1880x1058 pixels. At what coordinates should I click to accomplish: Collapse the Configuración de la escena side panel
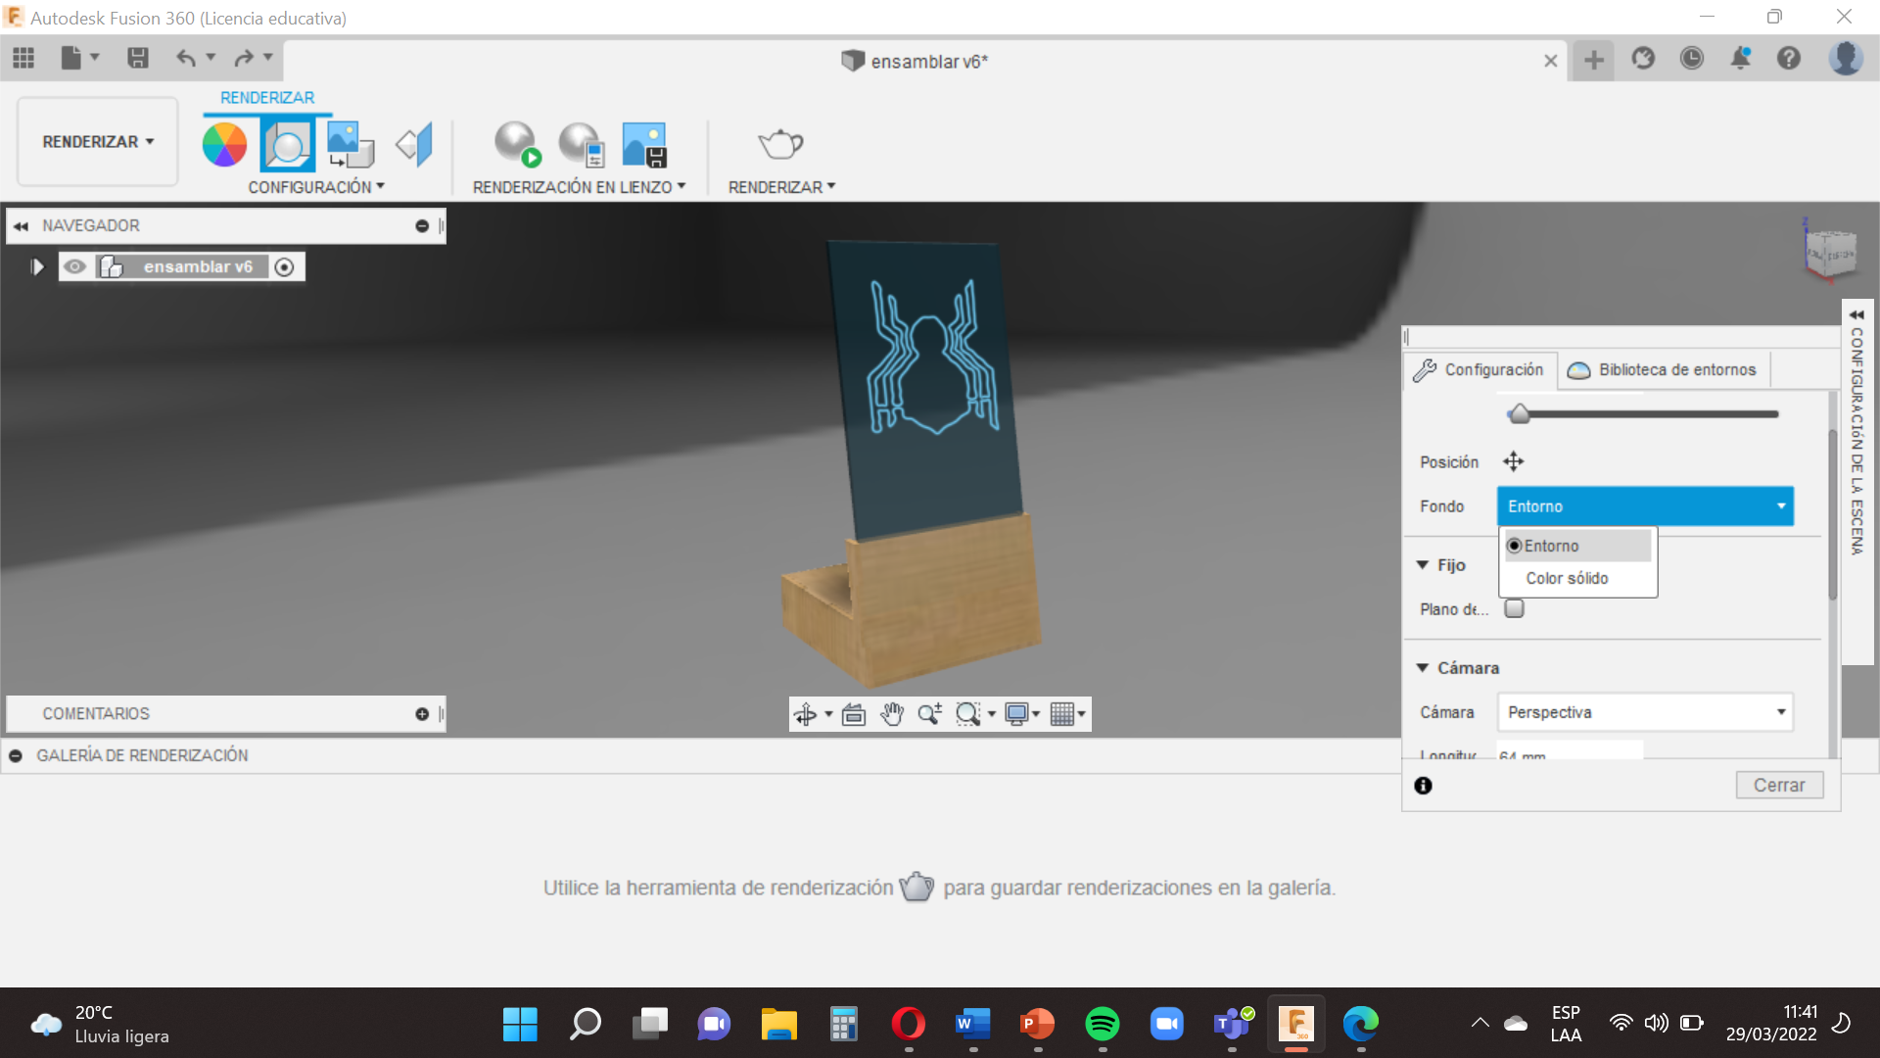point(1856,314)
